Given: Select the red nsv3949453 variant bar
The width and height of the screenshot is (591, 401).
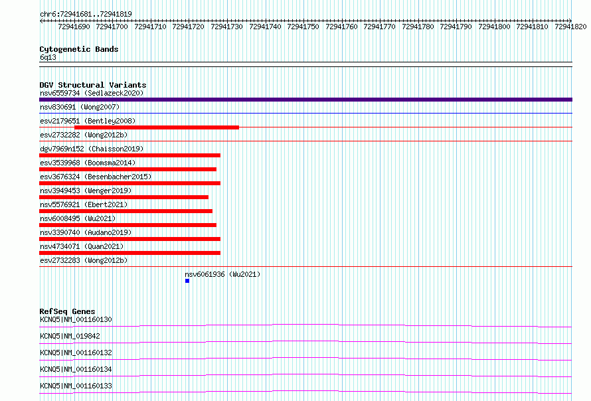Looking at the screenshot, I should pyautogui.click(x=124, y=197).
